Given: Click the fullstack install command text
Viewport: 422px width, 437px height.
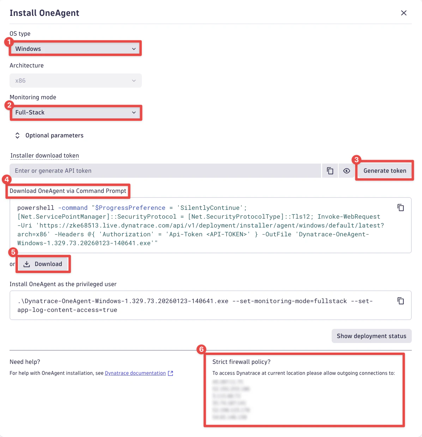Looking at the screenshot, I should click(x=195, y=305).
